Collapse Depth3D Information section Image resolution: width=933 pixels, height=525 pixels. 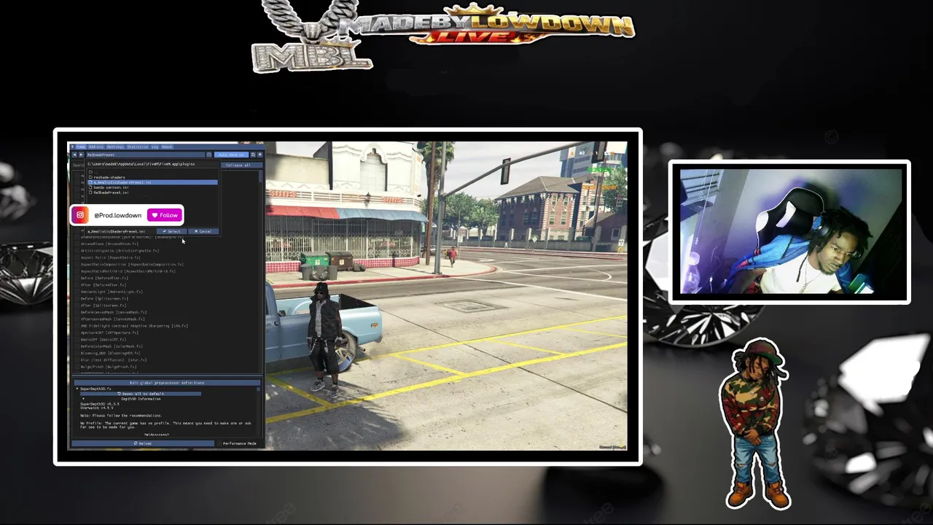pos(83,399)
